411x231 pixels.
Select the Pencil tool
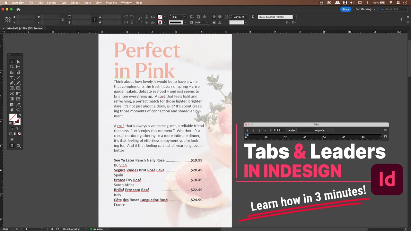click(x=18, y=83)
